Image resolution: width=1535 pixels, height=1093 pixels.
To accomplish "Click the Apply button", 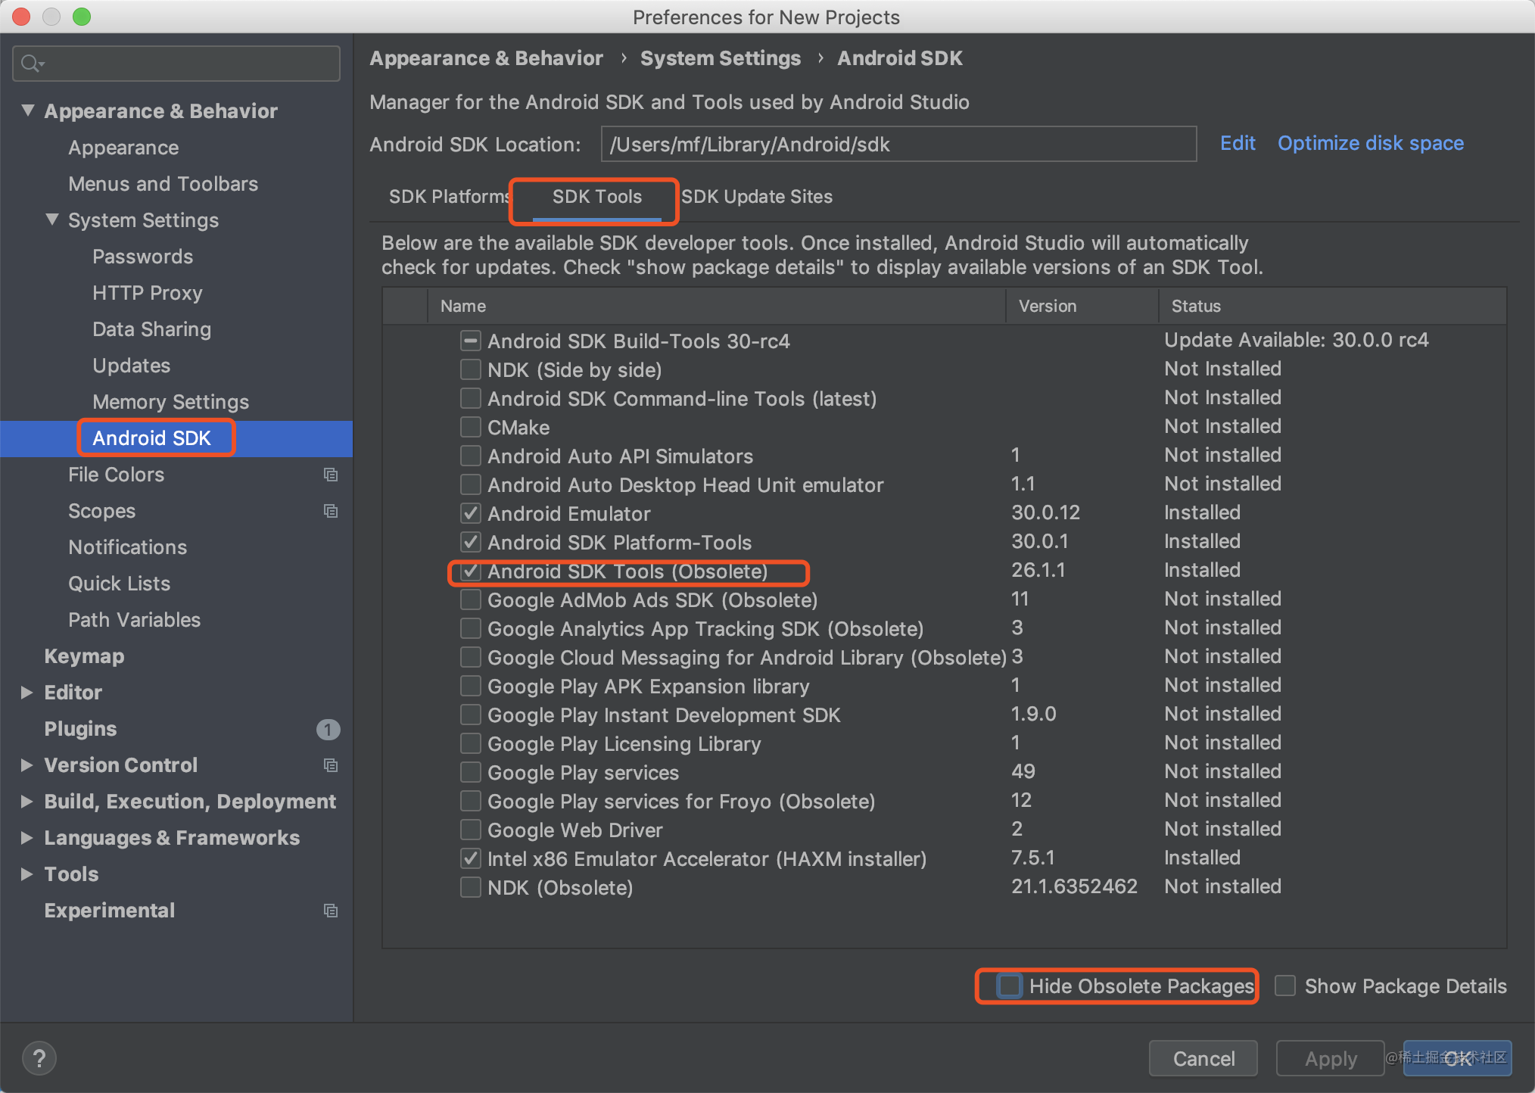I will click(x=1330, y=1058).
